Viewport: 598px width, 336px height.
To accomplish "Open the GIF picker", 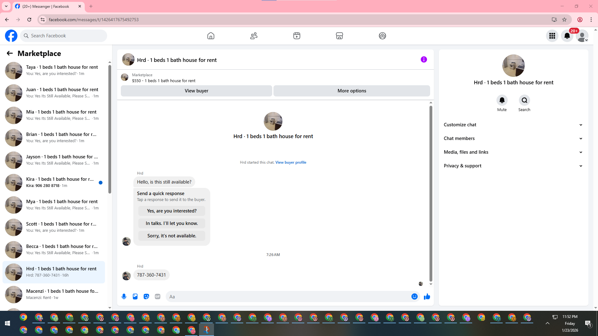I will pos(158,296).
